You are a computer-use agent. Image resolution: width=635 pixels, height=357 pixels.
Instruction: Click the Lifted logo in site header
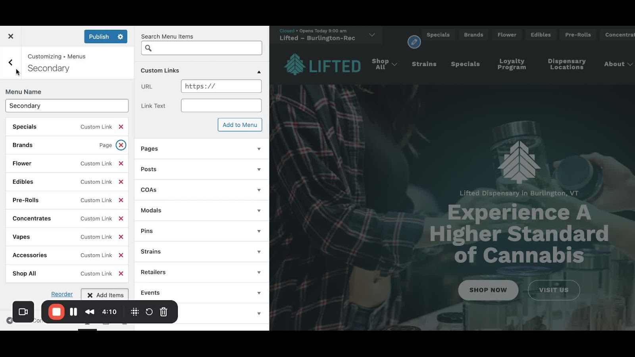coord(322,65)
